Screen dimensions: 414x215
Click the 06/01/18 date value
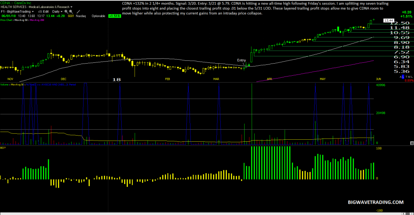pos(8,16)
